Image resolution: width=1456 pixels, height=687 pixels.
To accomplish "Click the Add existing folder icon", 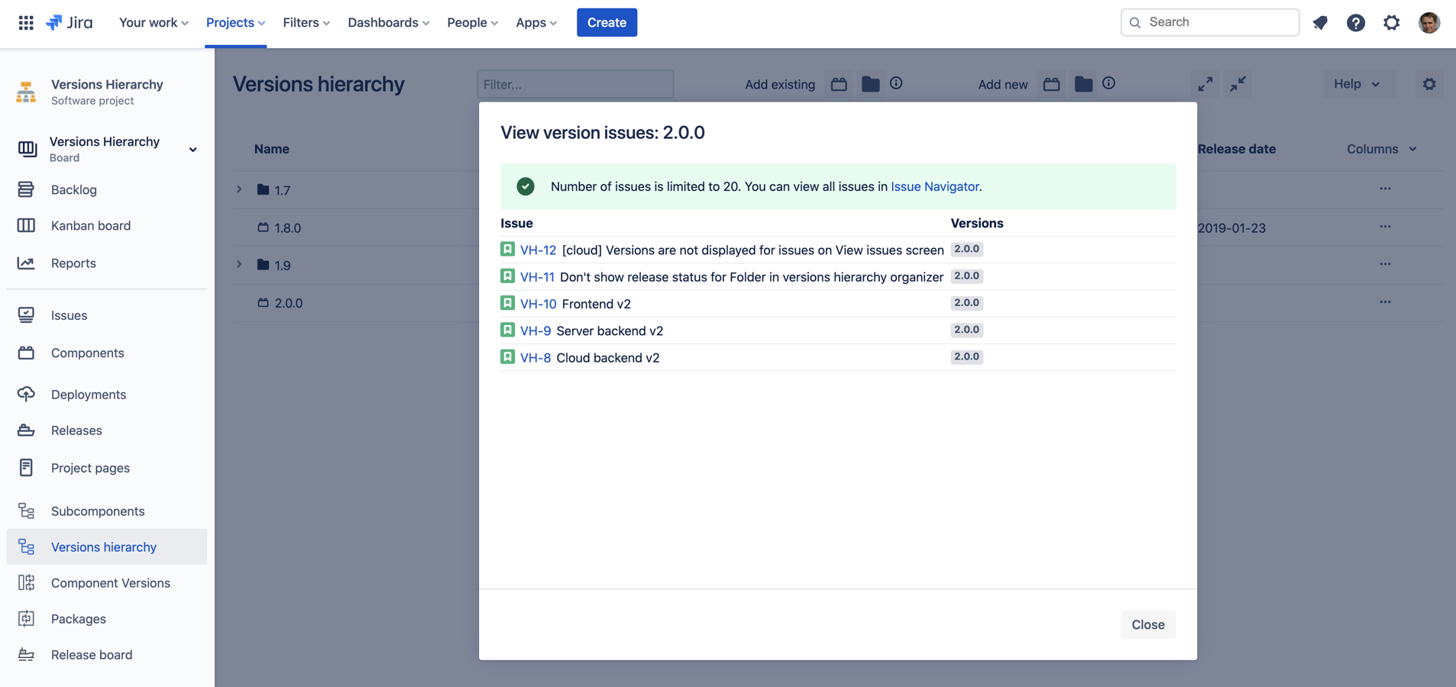I will (870, 84).
